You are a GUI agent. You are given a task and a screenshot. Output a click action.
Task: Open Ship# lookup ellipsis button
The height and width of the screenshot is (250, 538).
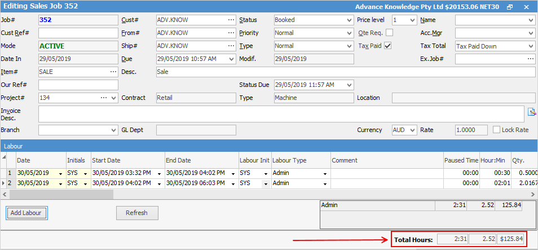231,46
